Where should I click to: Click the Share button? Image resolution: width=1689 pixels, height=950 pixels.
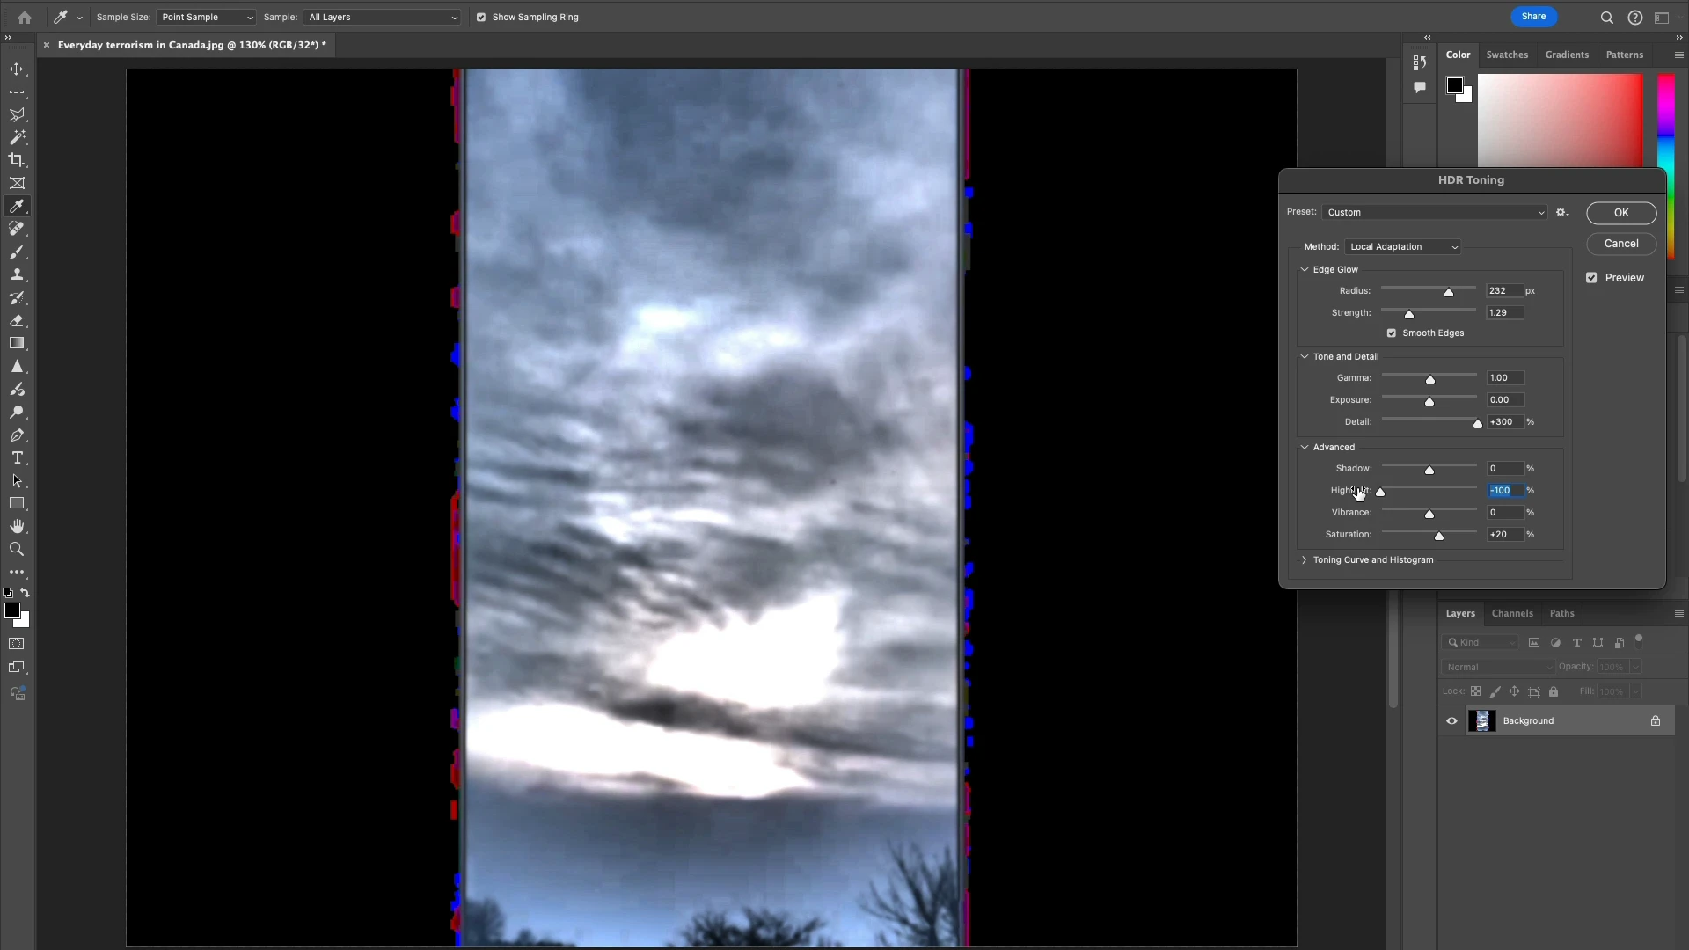[1533, 17]
